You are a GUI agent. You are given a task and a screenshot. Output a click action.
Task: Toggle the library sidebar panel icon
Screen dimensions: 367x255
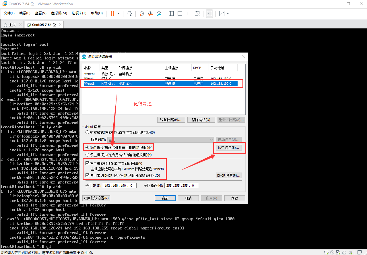click(171, 13)
